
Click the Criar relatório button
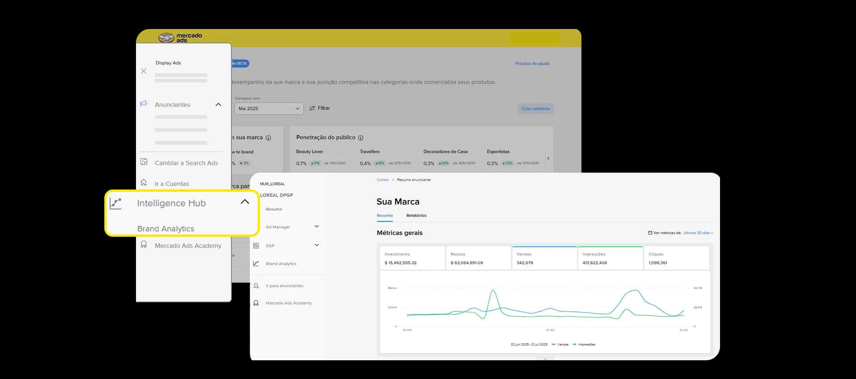(535, 109)
